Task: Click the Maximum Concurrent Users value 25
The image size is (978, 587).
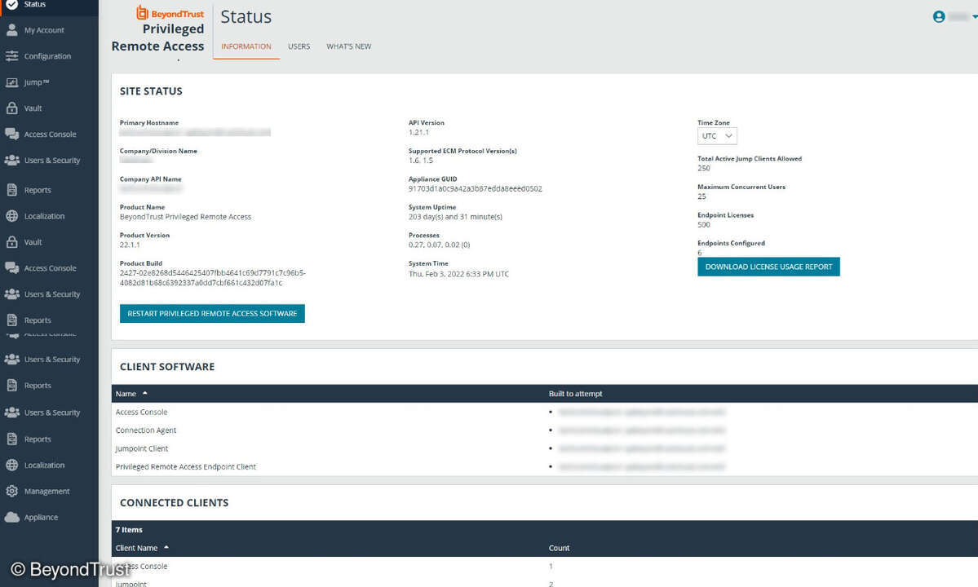Action: point(701,196)
